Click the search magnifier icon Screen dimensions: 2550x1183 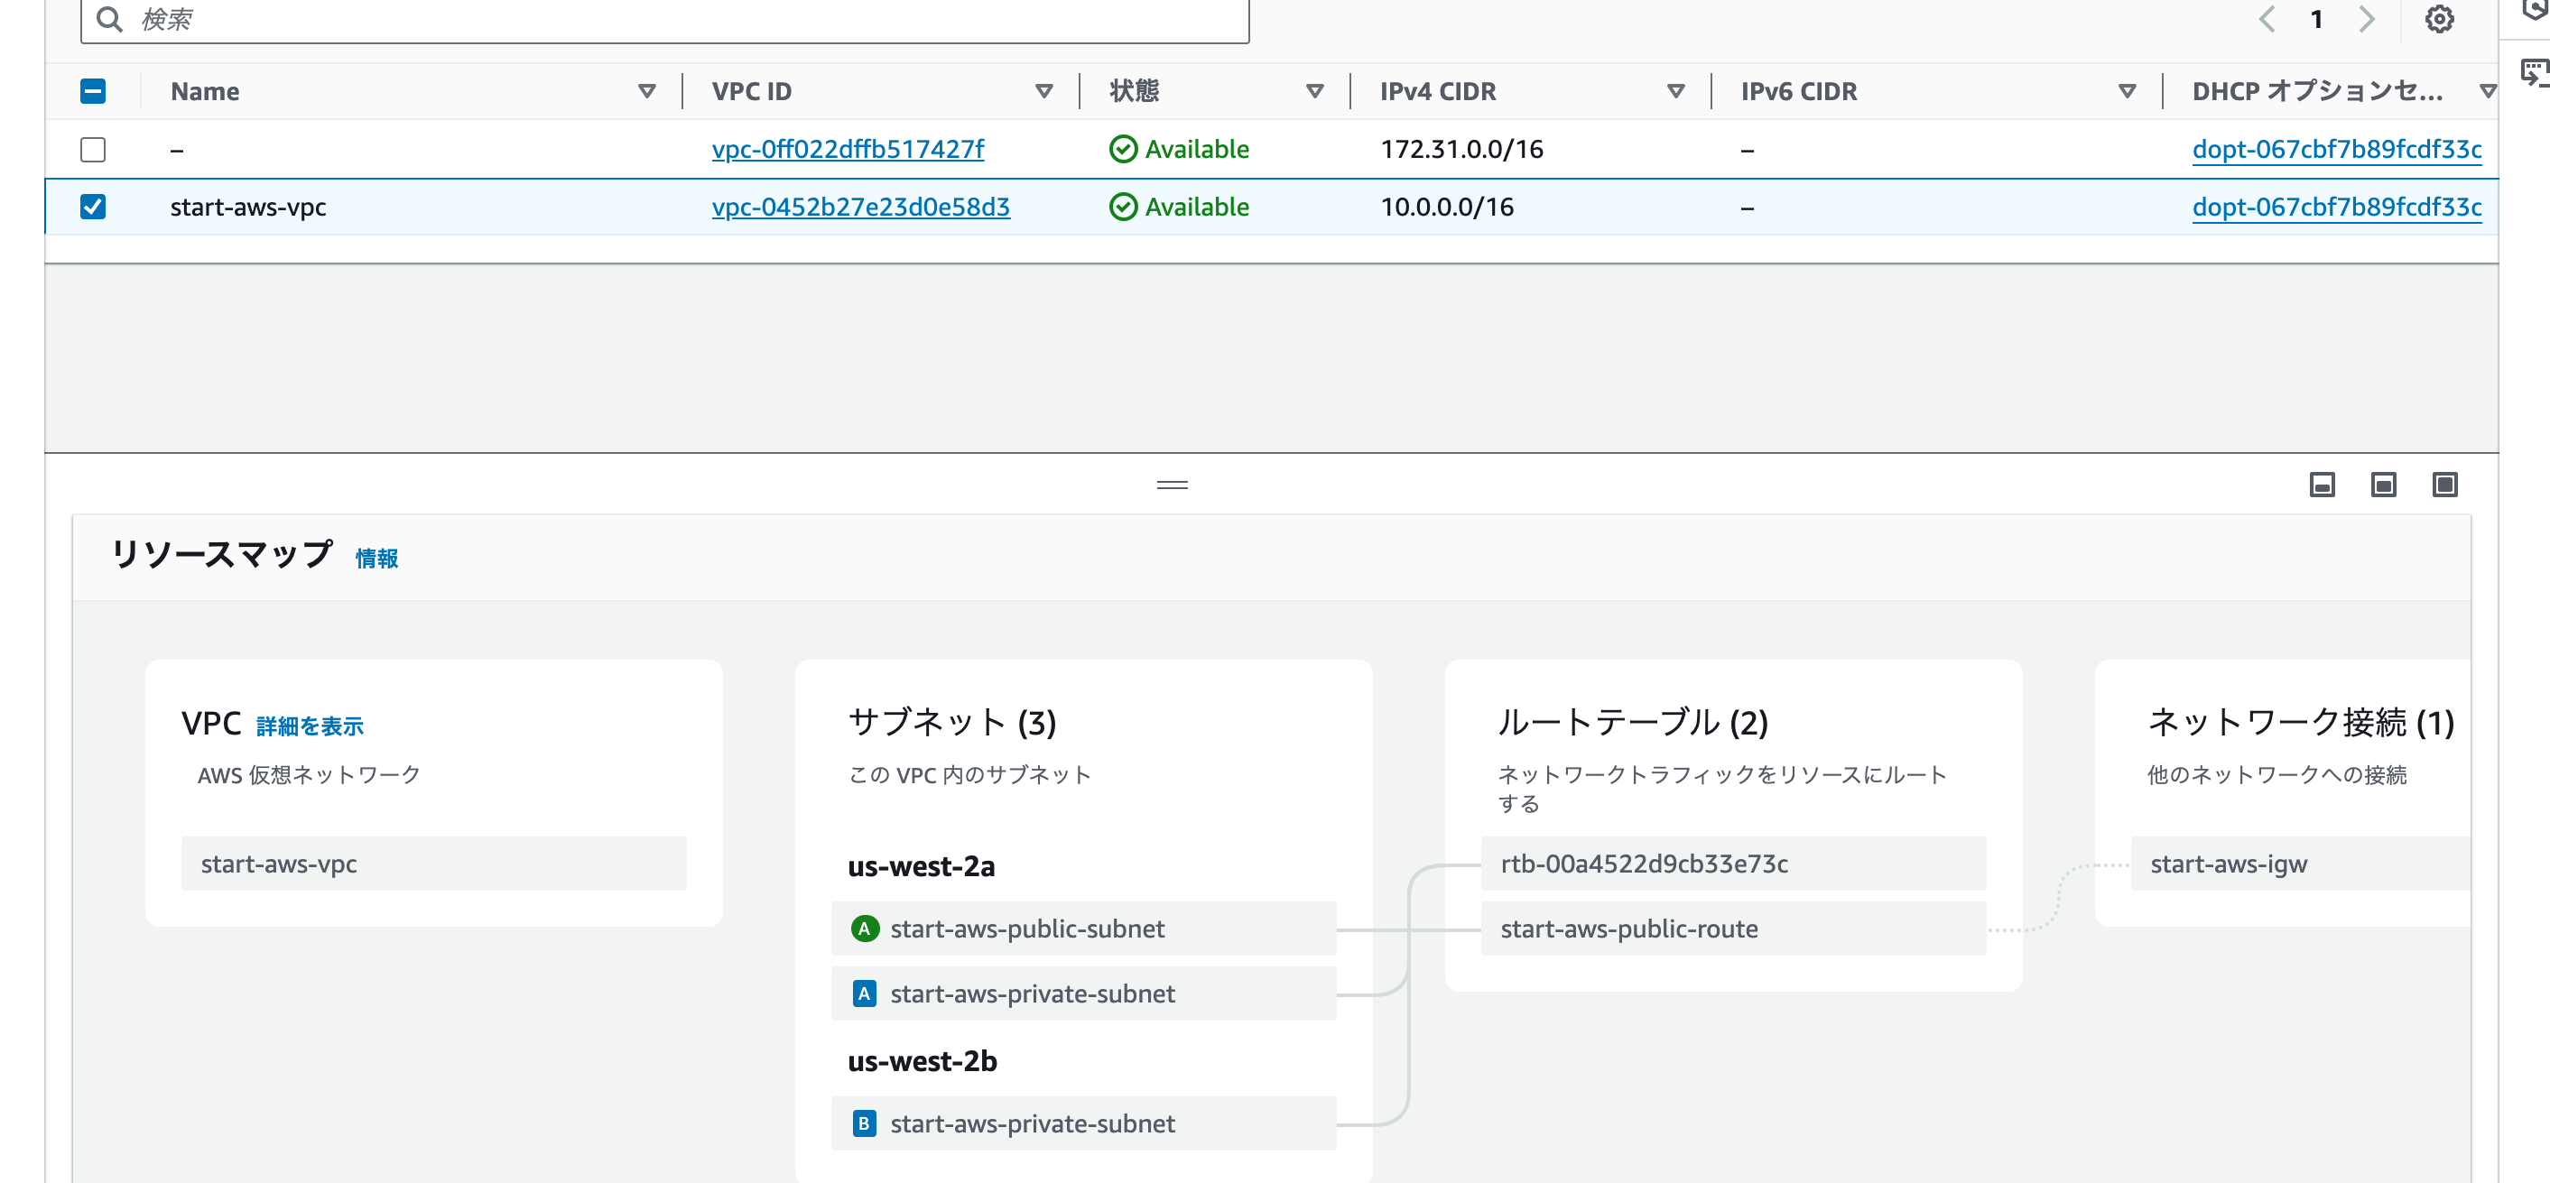110,18
